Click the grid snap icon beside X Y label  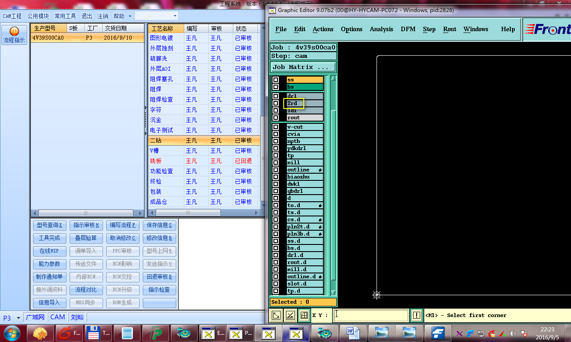tap(304, 315)
